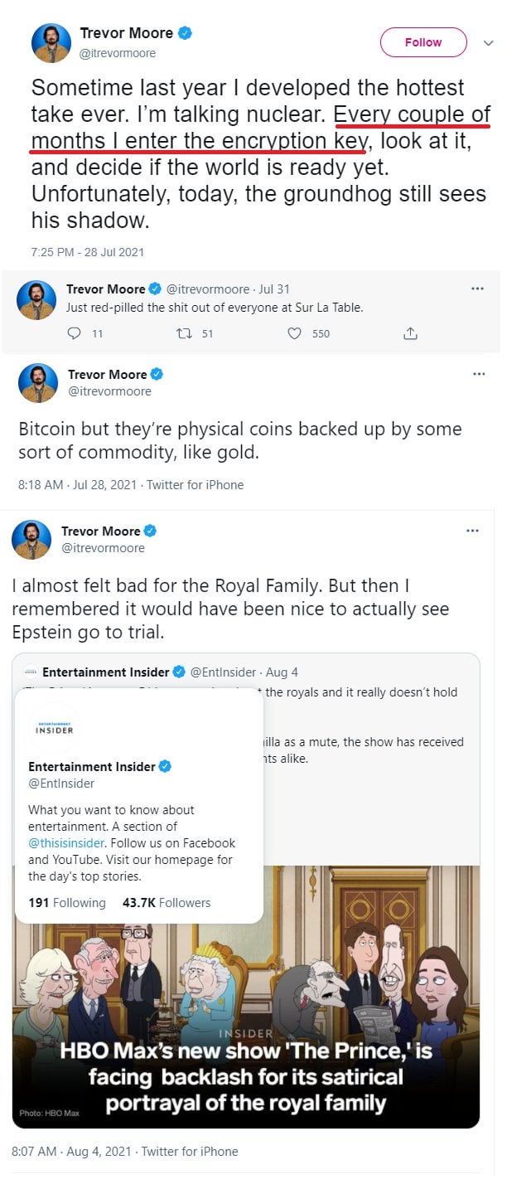Image resolution: width=507 pixels, height=1184 pixels.
Task: Open more options on Sur La Table tweet
Action: pos(477,289)
